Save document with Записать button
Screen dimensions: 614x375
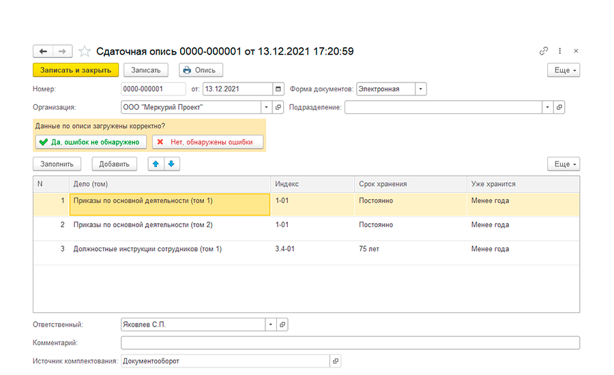click(146, 70)
